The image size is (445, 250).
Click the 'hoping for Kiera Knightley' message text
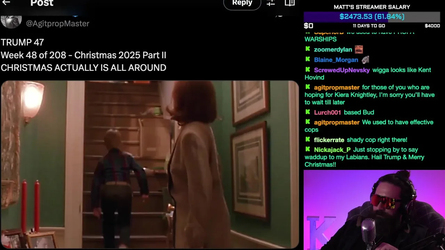click(x=370, y=95)
